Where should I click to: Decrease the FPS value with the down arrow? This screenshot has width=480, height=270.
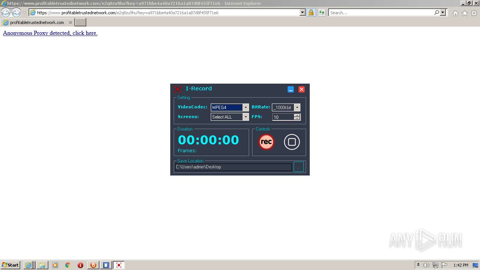(297, 118)
